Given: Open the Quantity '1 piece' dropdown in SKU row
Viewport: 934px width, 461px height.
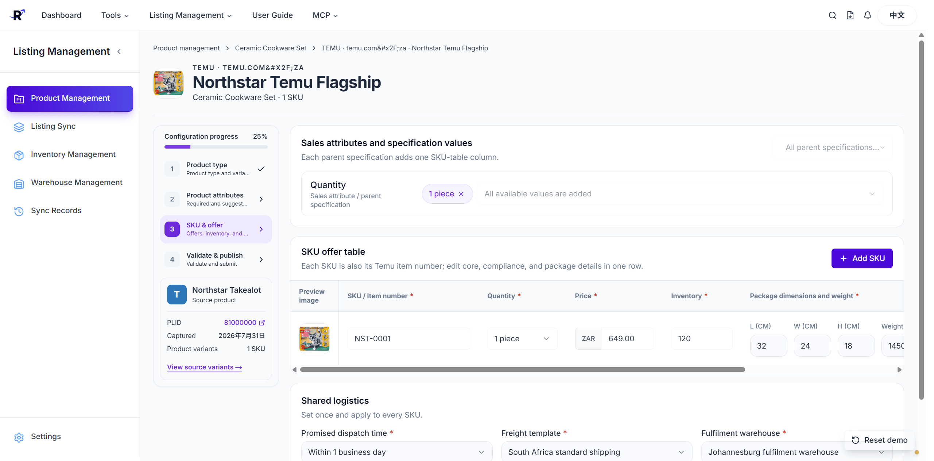Looking at the screenshot, I should click(x=522, y=339).
